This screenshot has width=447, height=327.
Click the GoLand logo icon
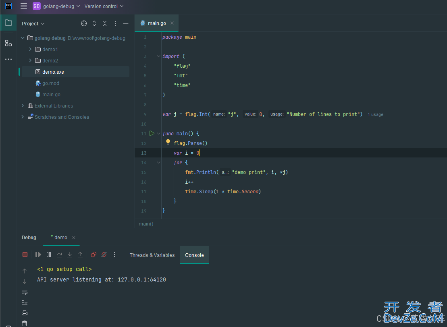tap(8, 6)
